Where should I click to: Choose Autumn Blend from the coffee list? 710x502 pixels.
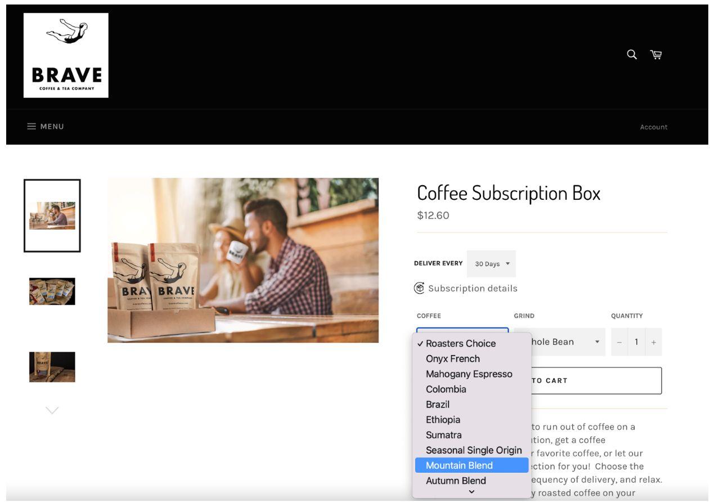pos(471,481)
